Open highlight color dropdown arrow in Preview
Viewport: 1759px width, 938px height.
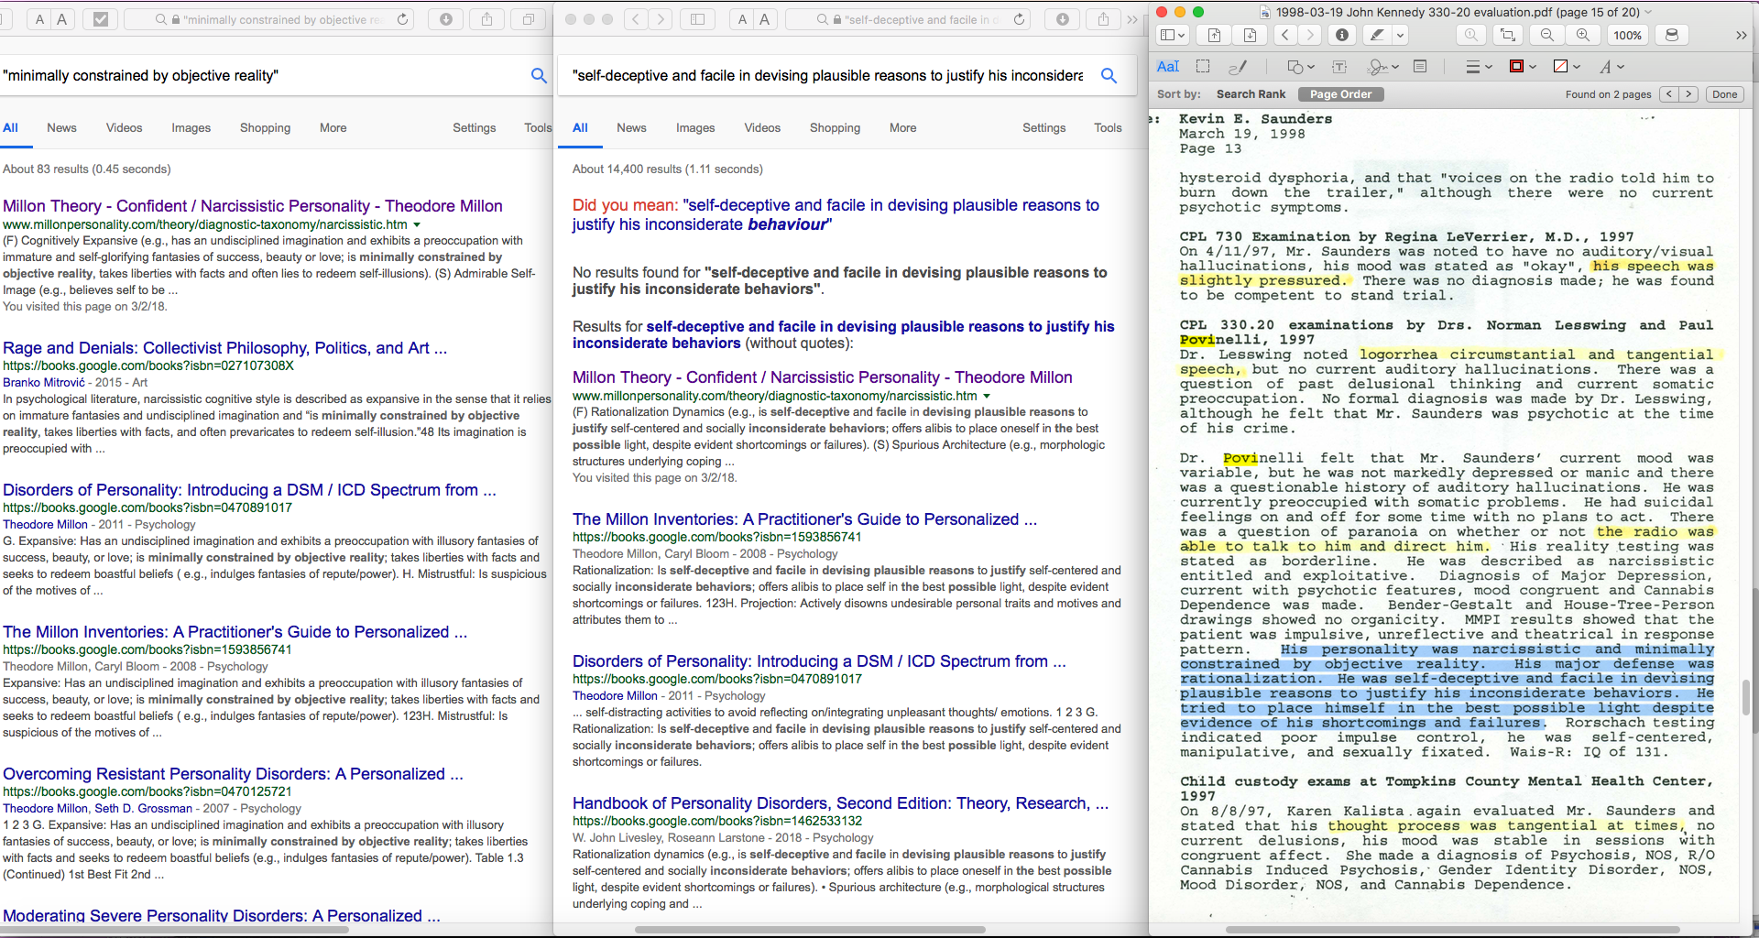[1400, 35]
